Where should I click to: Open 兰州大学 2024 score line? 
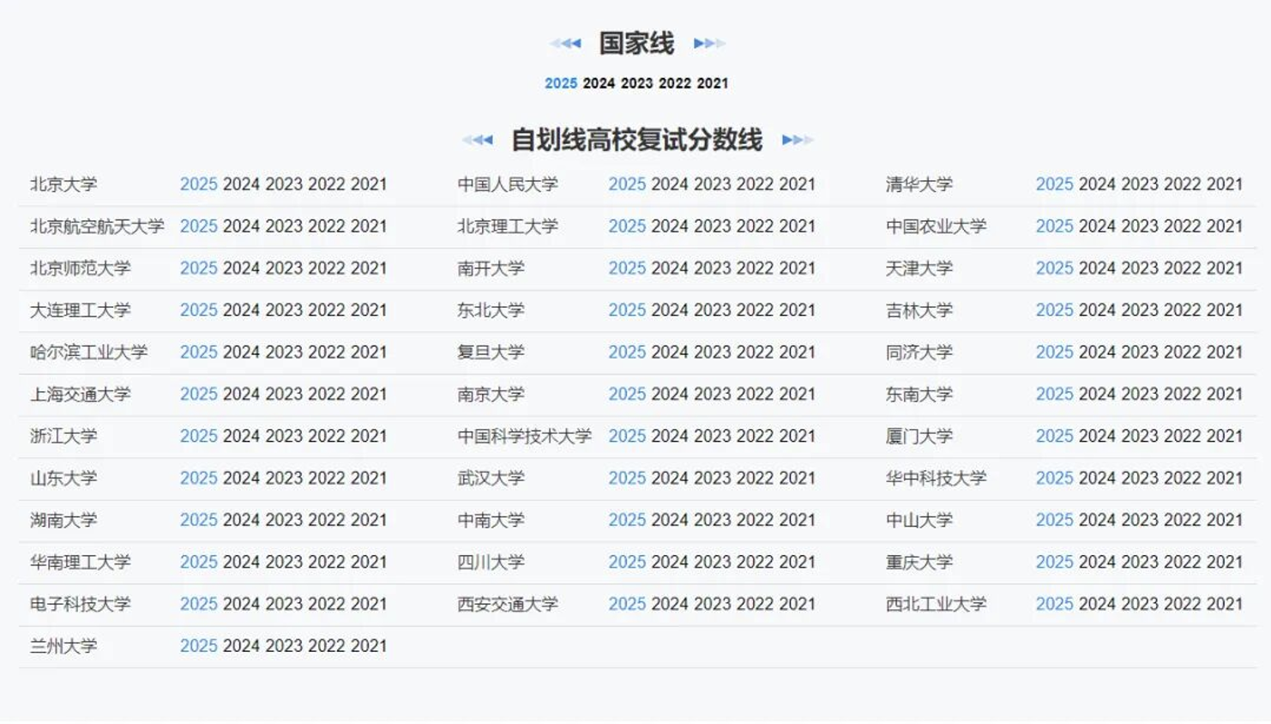click(x=241, y=646)
